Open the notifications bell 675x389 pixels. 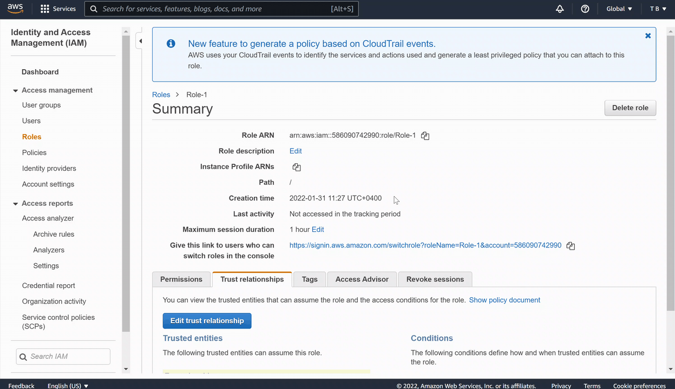pos(560,9)
